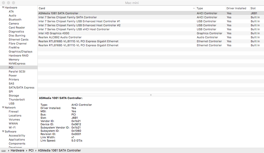Viewport: 264px width, 153px height.
Task: Click ASMedia 1061 SATA Controller in path bar
Action: point(59,150)
